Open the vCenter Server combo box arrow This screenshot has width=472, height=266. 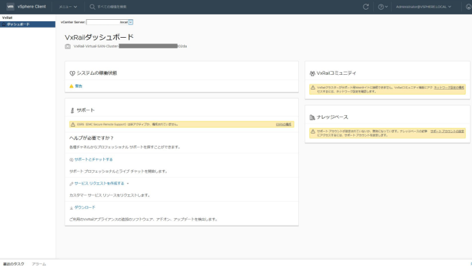131,22
